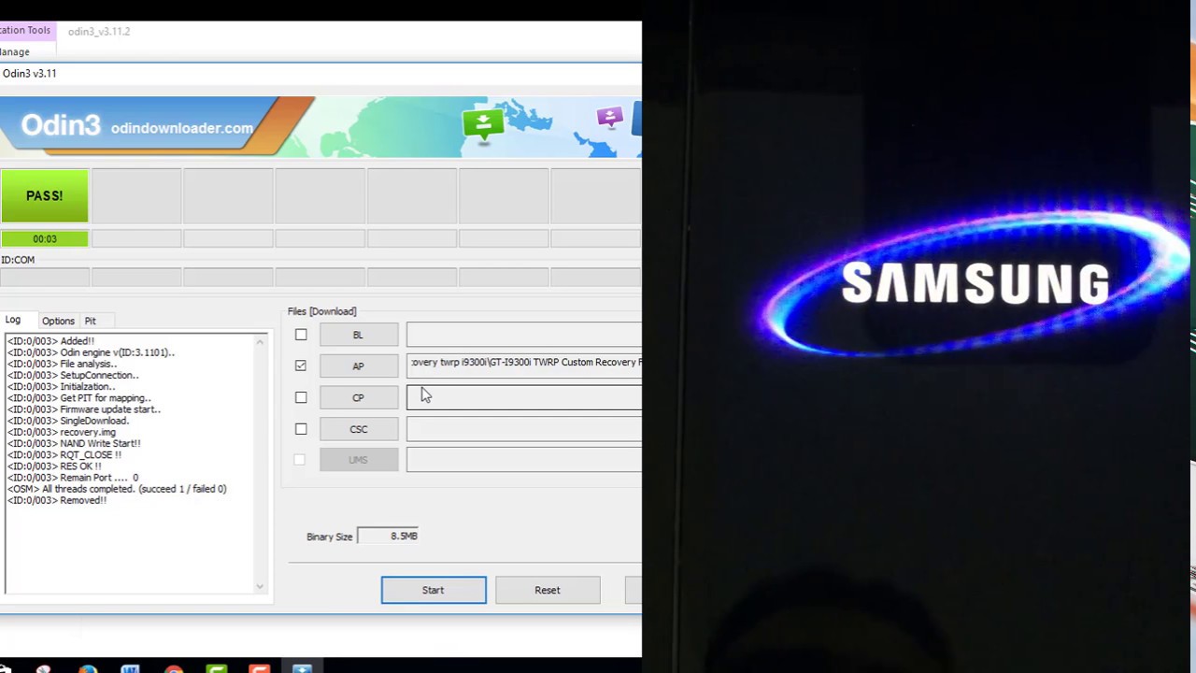Click the BL file browse button

pos(359,335)
